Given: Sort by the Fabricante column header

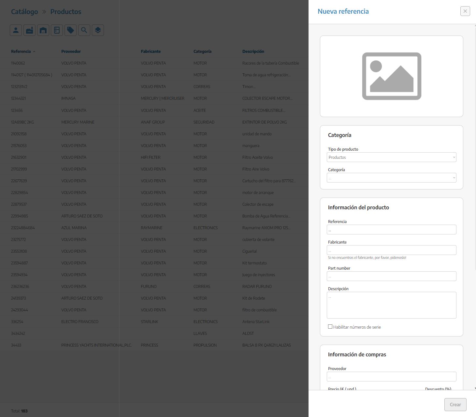Looking at the screenshot, I should click(151, 52).
